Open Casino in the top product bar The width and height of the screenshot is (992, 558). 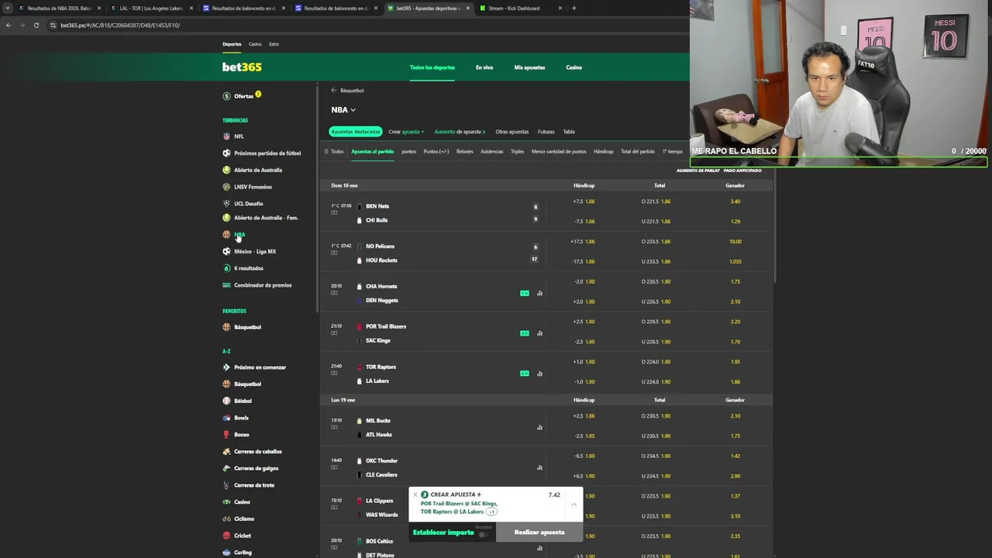(255, 44)
